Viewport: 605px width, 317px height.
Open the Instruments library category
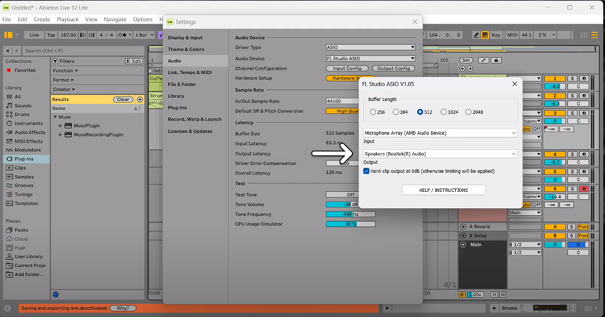pyautogui.click(x=29, y=123)
